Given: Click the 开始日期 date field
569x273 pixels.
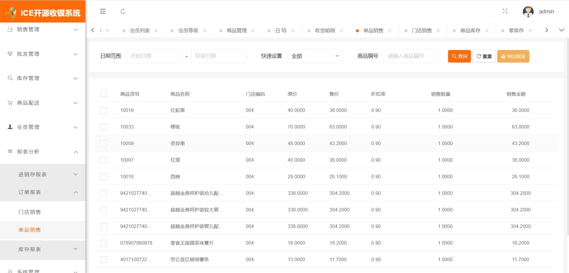Looking at the screenshot, I should click(154, 56).
